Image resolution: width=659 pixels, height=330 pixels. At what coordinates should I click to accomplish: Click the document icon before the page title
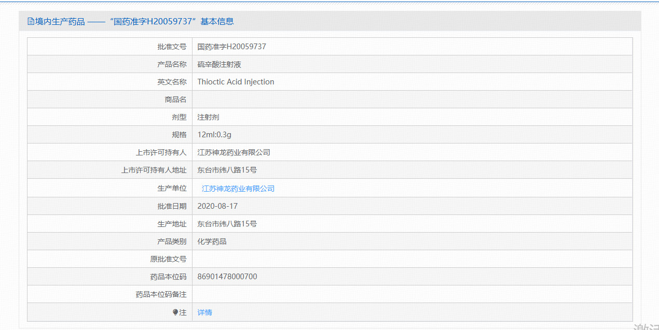[x=31, y=22]
